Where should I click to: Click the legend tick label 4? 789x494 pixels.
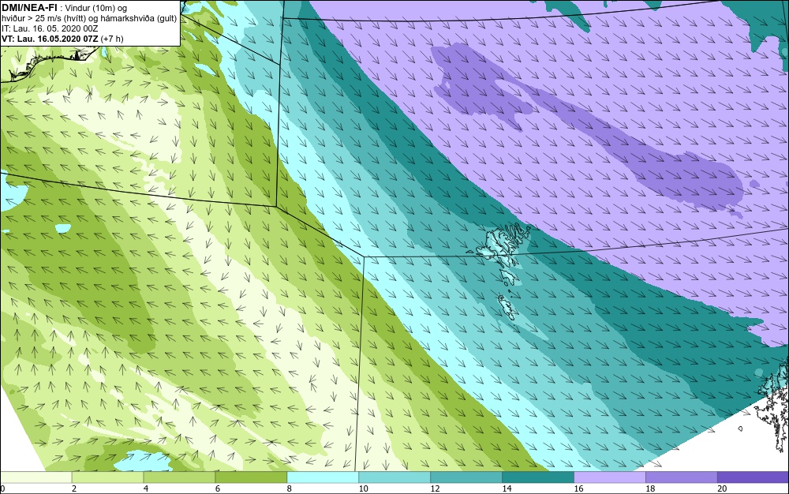[x=146, y=488]
